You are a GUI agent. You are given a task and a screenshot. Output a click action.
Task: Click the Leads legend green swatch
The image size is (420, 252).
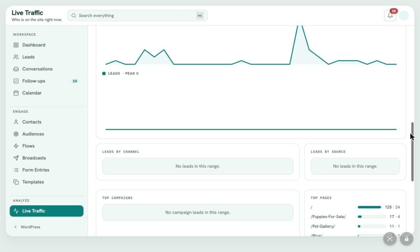tap(104, 74)
